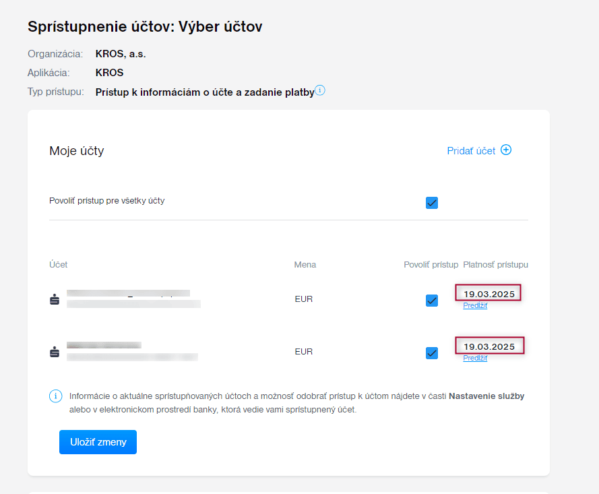This screenshot has height=494, width=599.
Task: Click the 'Platnosť prístupu' column header
Action: point(495,265)
